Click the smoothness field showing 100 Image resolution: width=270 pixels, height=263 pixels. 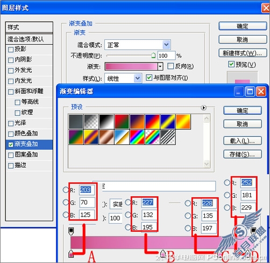click(x=116, y=218)
